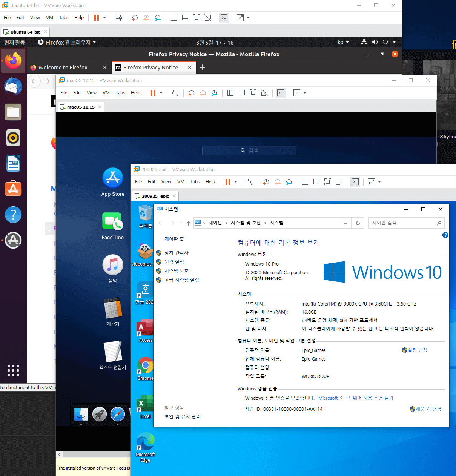Open Microsoft Edge desktop shortcut

(145, 448)
